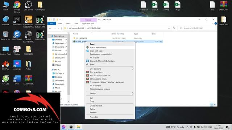Select Counter-Strike Global Offensive desktop icon
This screenshot has height=130, width=232.
[28, 22]
